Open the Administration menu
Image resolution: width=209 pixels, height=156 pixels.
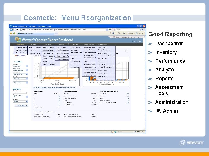tap(103, 44)
